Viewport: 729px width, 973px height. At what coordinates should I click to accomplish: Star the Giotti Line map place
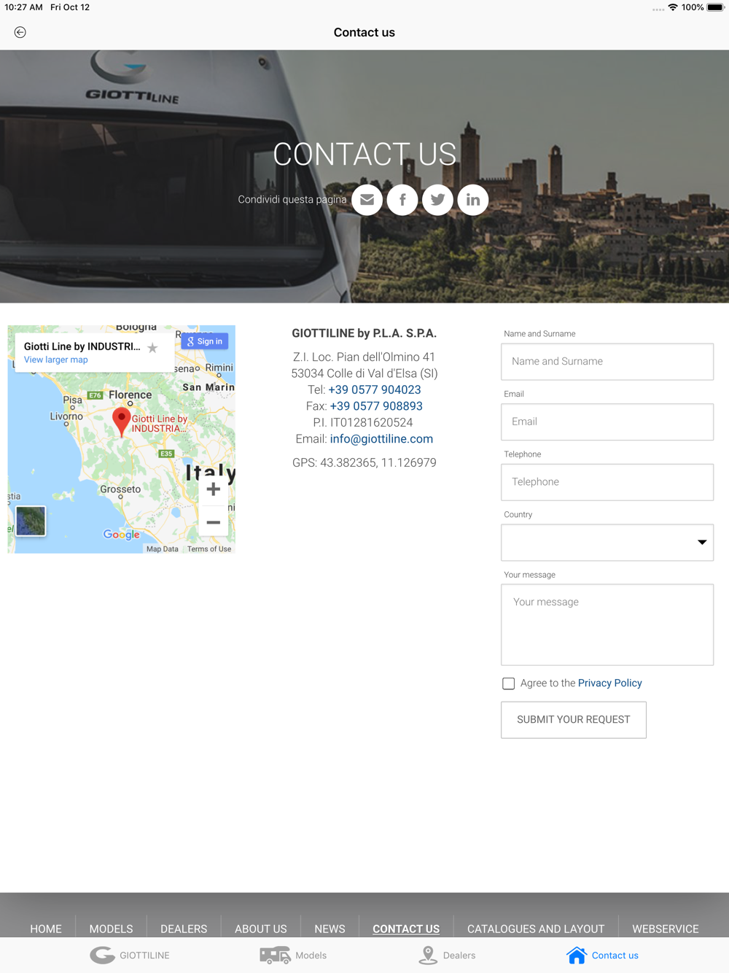pos(152,348)
